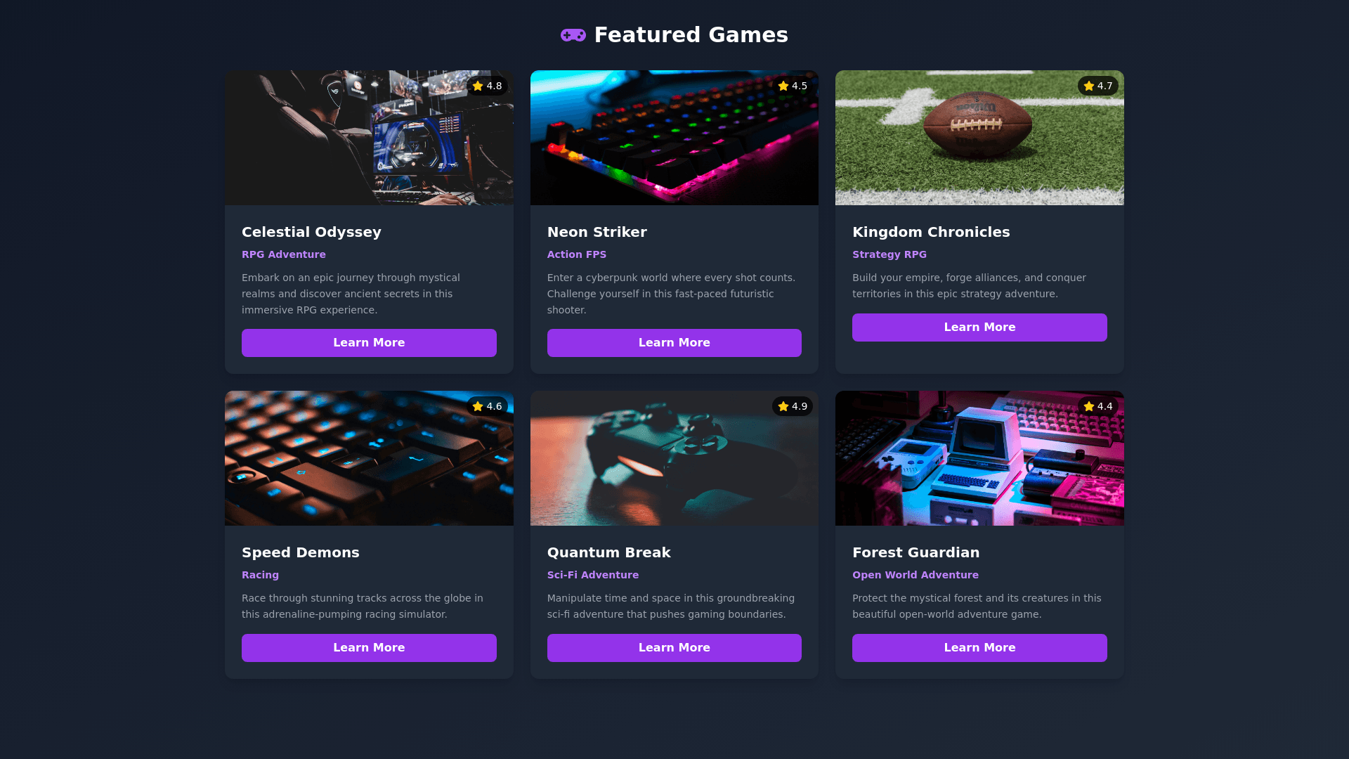Click the 4.7 star badge on Kingdom Chronicles
Viewport: 1349px width, 759px height.
pyautogui.click(x=1097, y=86)
